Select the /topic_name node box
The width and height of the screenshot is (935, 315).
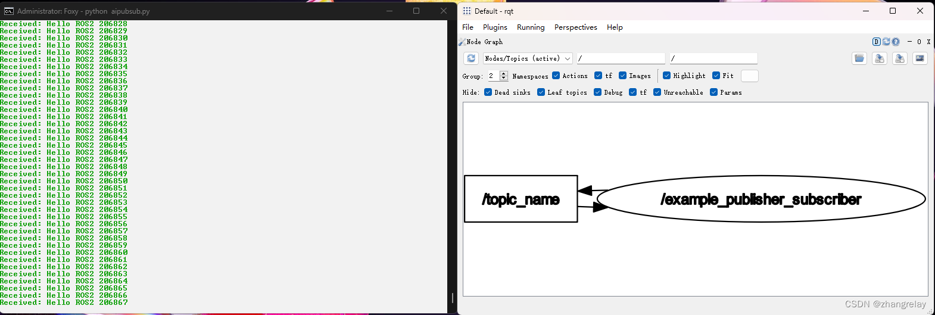click(x=521, y=199)
